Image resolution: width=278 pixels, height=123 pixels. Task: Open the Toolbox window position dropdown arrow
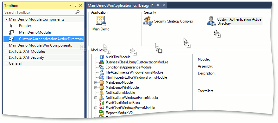(70, 6)
